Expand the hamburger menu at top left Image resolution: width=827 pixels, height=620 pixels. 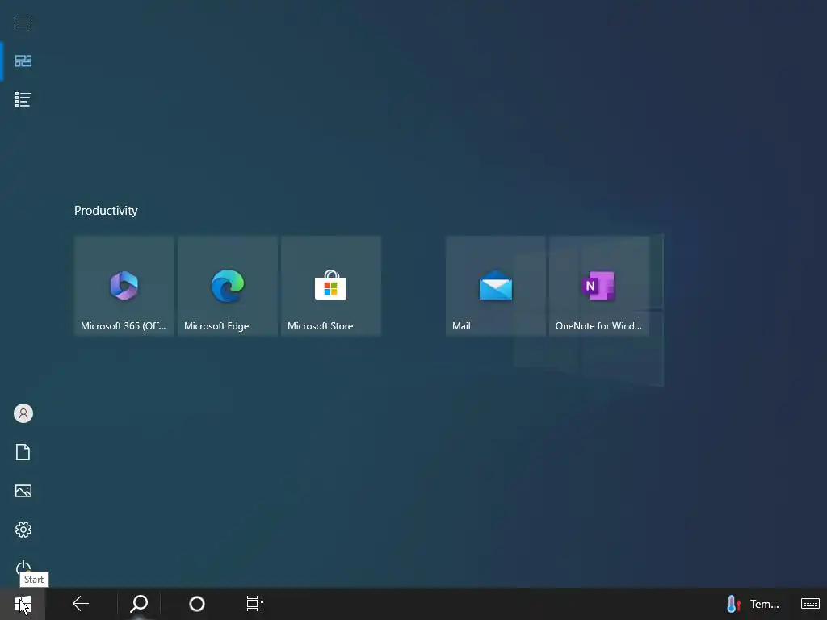[x=23, y=23]
